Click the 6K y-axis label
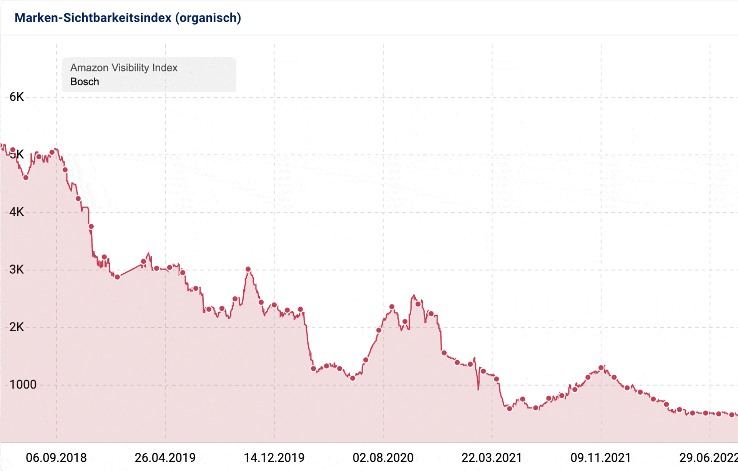Screen dimensions: 738x471 pyautogui.click(x=17, y=97)
